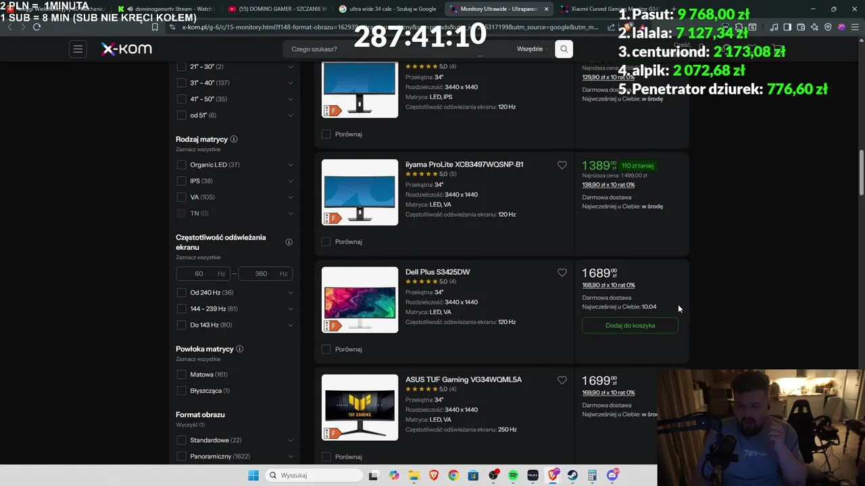Expand the 21" - 30" size filter
The width and height of the screenshot is (865, 486).
tap(291, 67)
